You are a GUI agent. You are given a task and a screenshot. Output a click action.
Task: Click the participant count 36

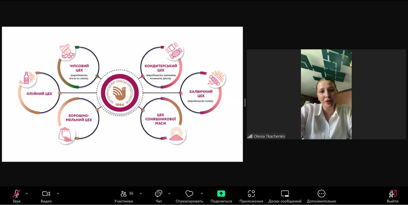pyautogui.click(x=131, y=193)
